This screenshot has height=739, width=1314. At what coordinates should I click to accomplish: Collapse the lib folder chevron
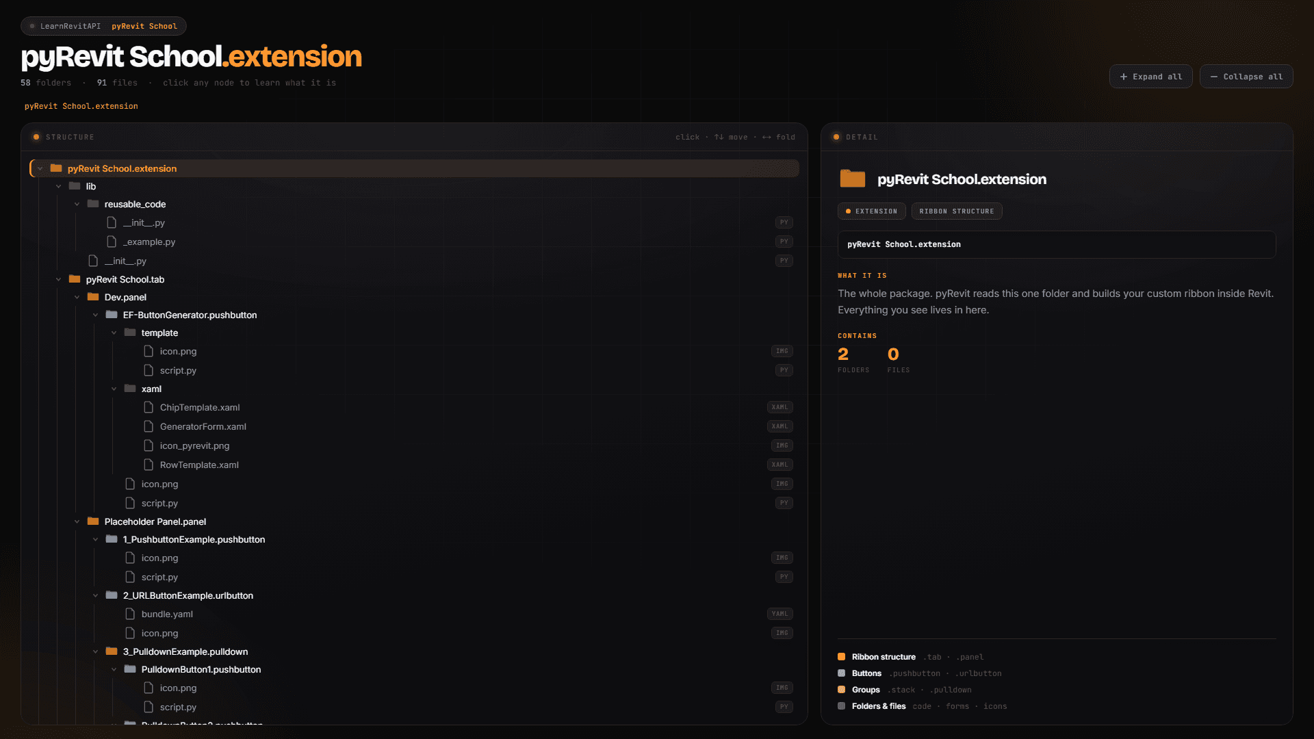pyautogui.click(x=59, y=186)
